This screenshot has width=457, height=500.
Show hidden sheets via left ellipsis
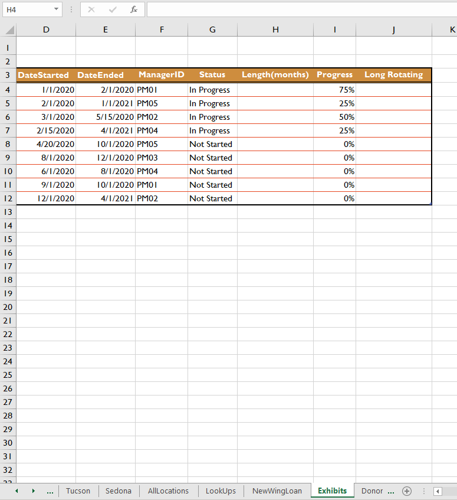(50, 491)
